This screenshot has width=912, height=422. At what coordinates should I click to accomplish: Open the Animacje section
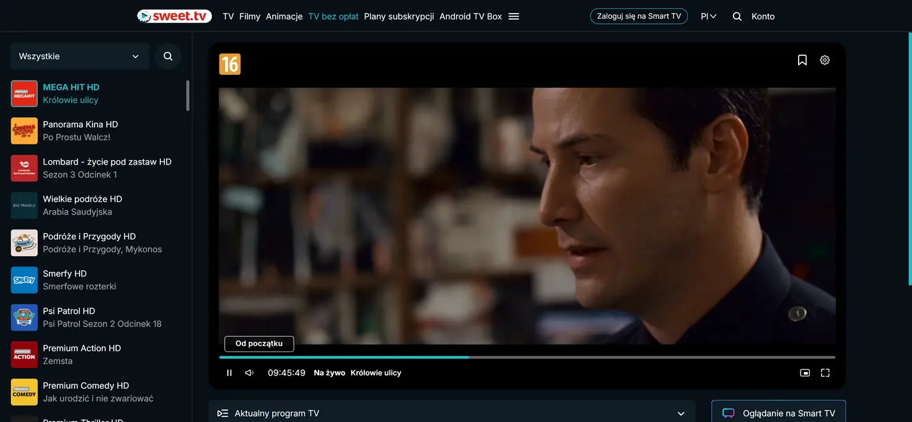(284, 16)
